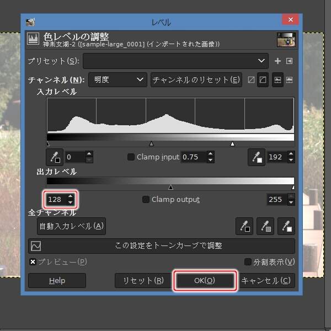Click input gamma midpoint slider handle

coord(151,144)
